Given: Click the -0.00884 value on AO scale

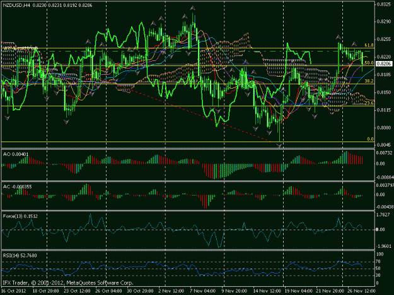Looking at the screenshot, I should (x=385, y=177).
